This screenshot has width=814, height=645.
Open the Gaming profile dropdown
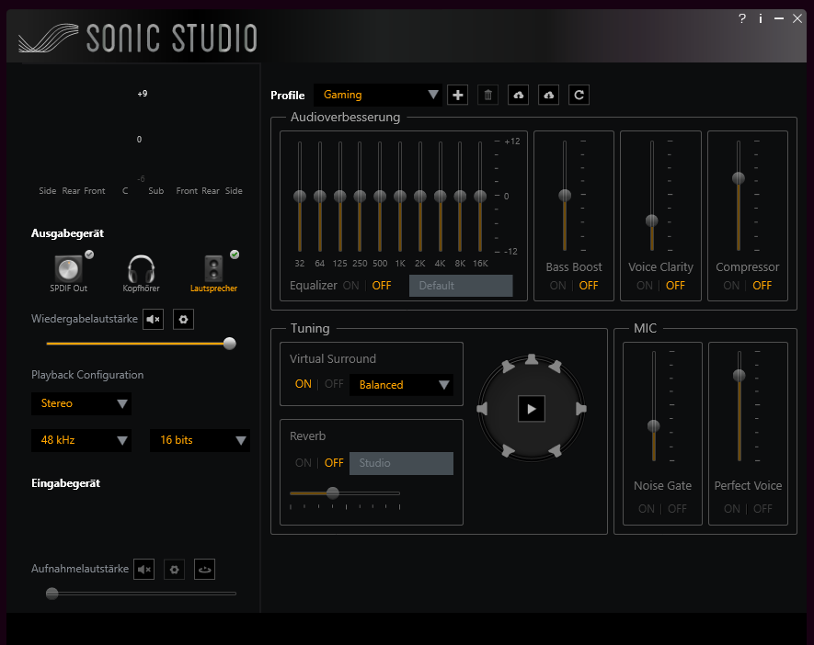(378, 95)
